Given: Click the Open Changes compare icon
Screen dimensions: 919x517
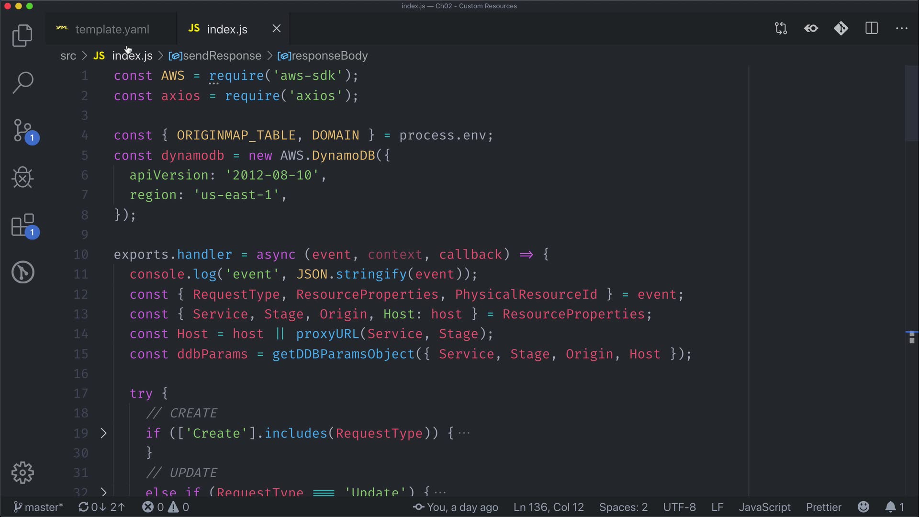Looking at the screenshot, I should click(x=781, y=29).
